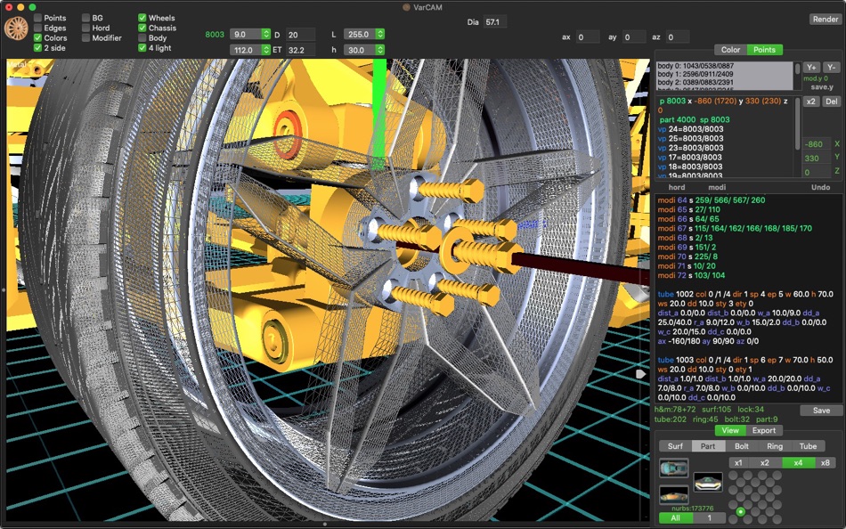Image resolution: width=846 pixels, height=529 pixels.
Task: Click the az rotation input field
Action: click(677, 37)
